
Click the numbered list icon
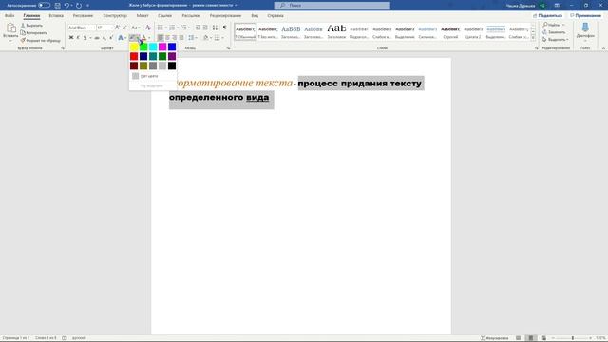[172, 28]
